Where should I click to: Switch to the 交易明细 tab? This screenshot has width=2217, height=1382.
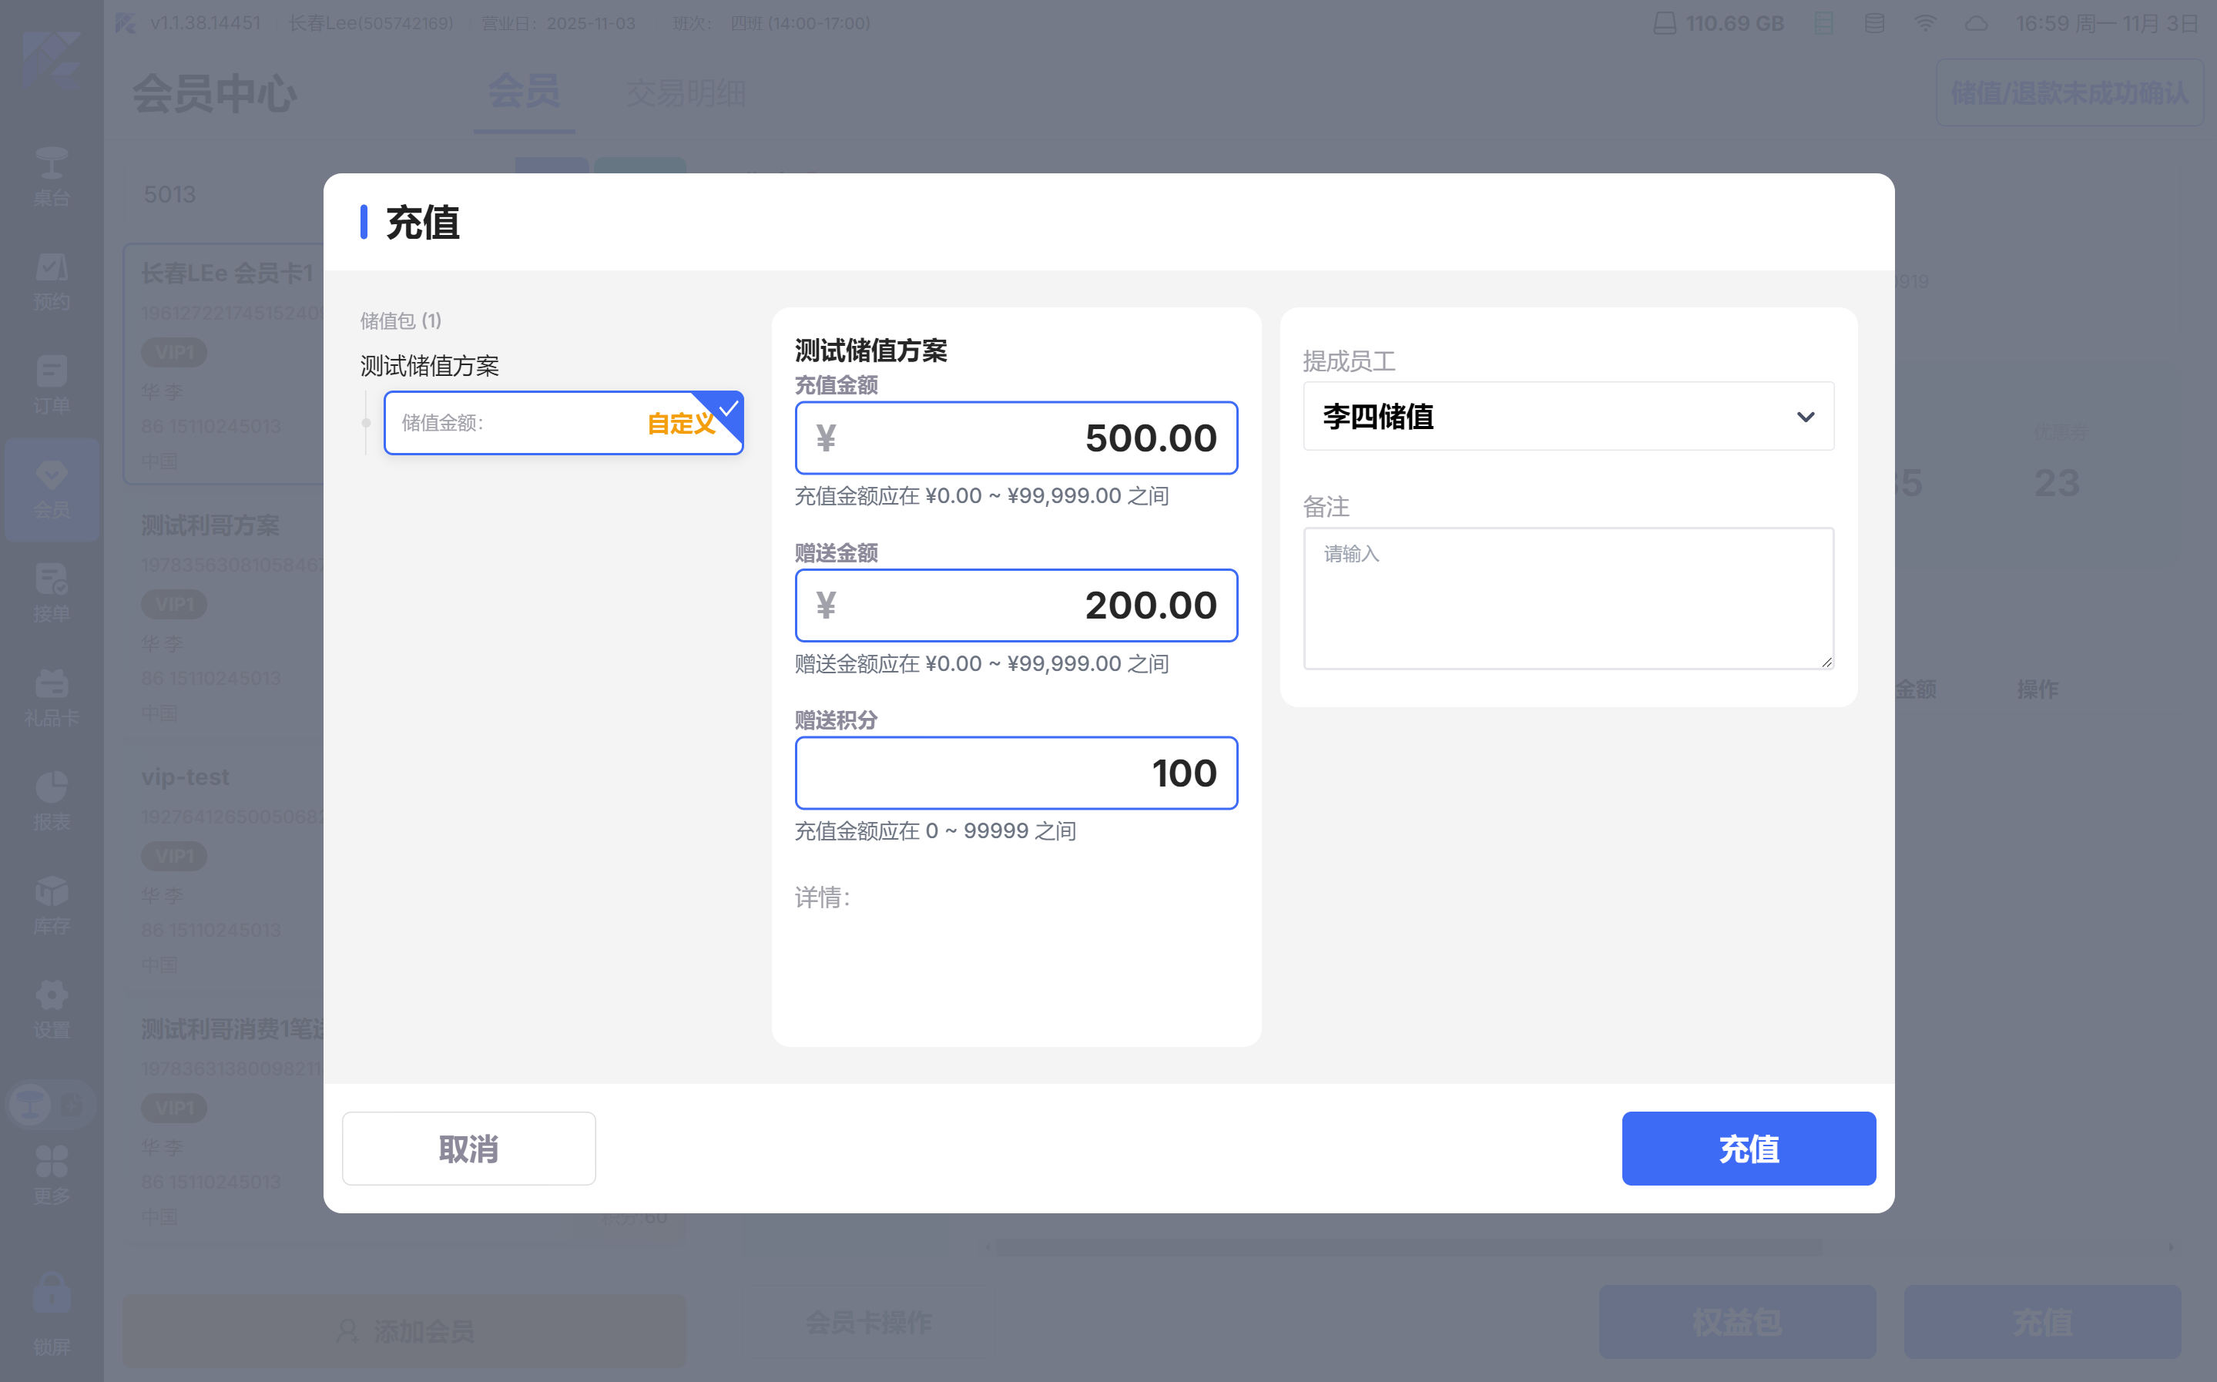686,92
